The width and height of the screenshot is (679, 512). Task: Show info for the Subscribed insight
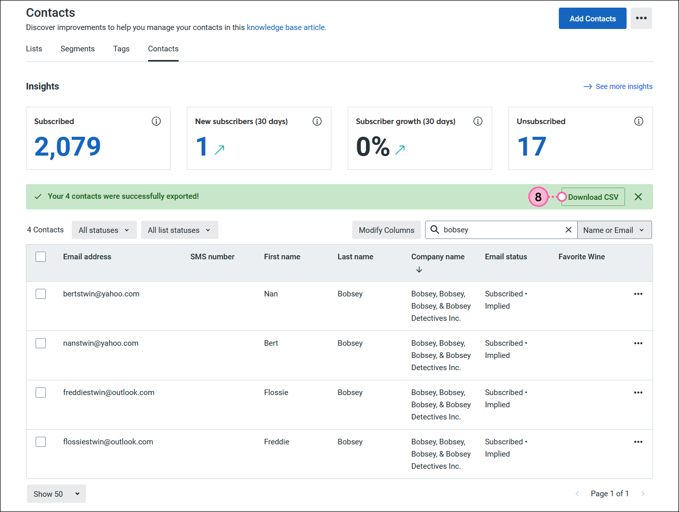[156, 121]
